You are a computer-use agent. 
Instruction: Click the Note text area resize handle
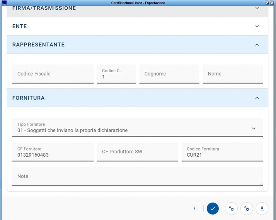[261, 184]
